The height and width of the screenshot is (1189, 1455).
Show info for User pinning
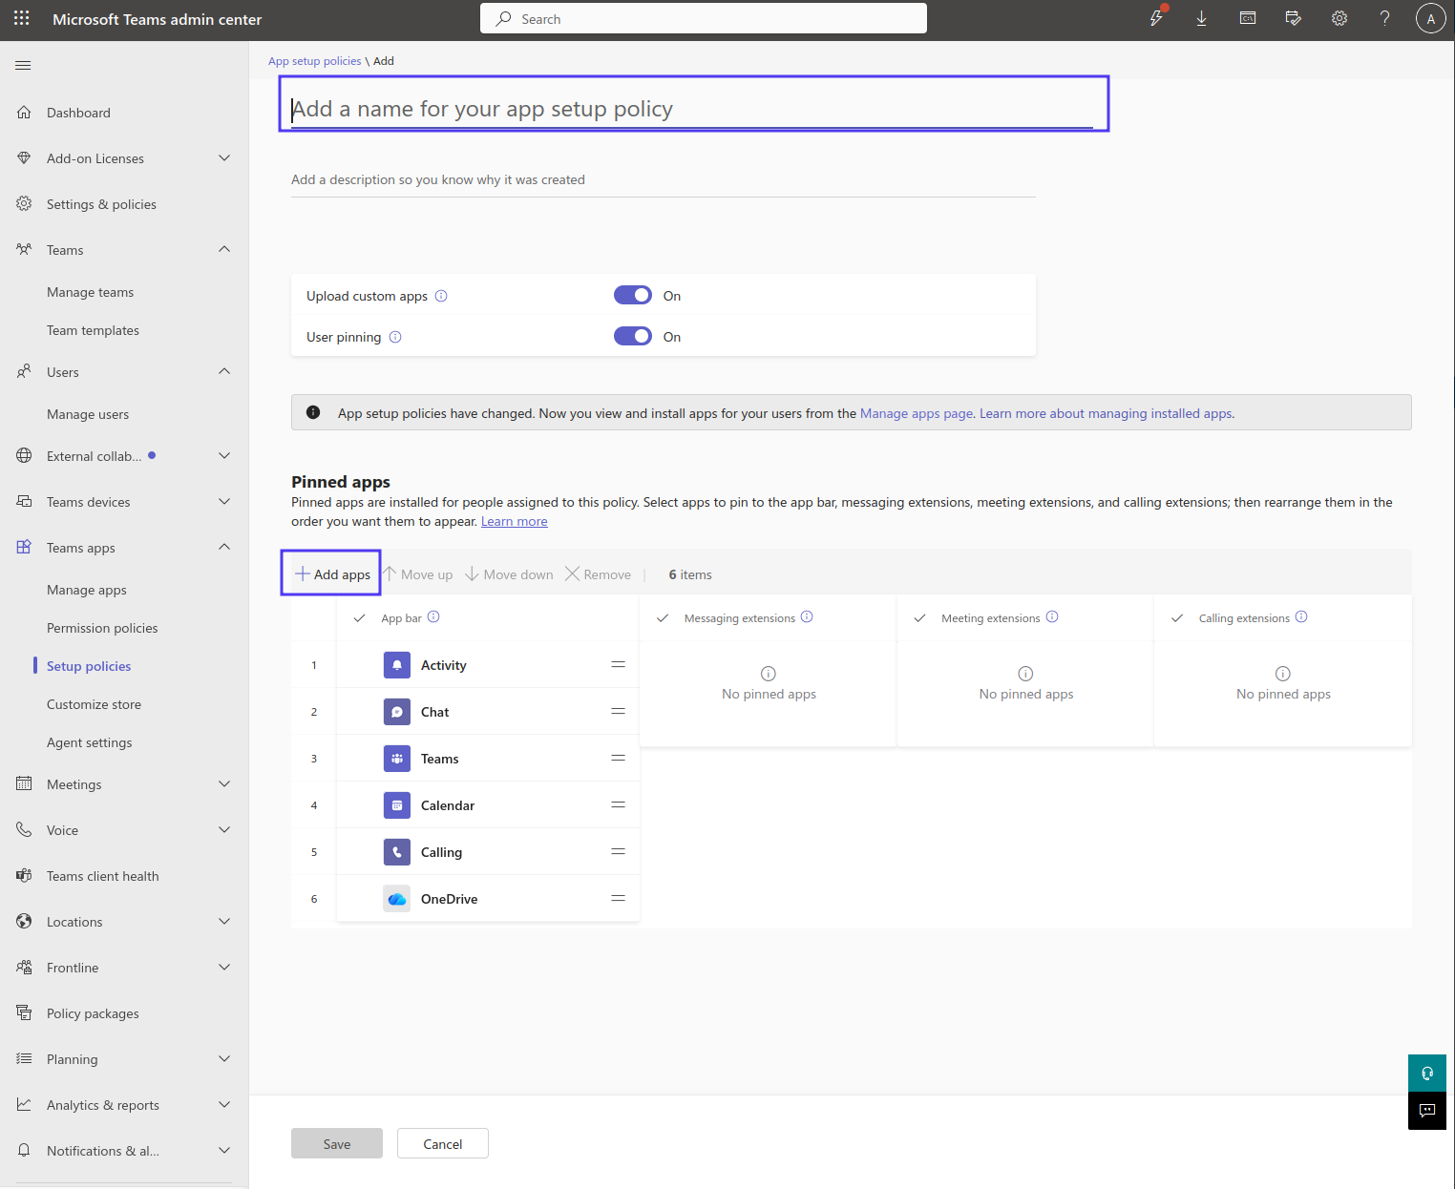coord(395,337)
